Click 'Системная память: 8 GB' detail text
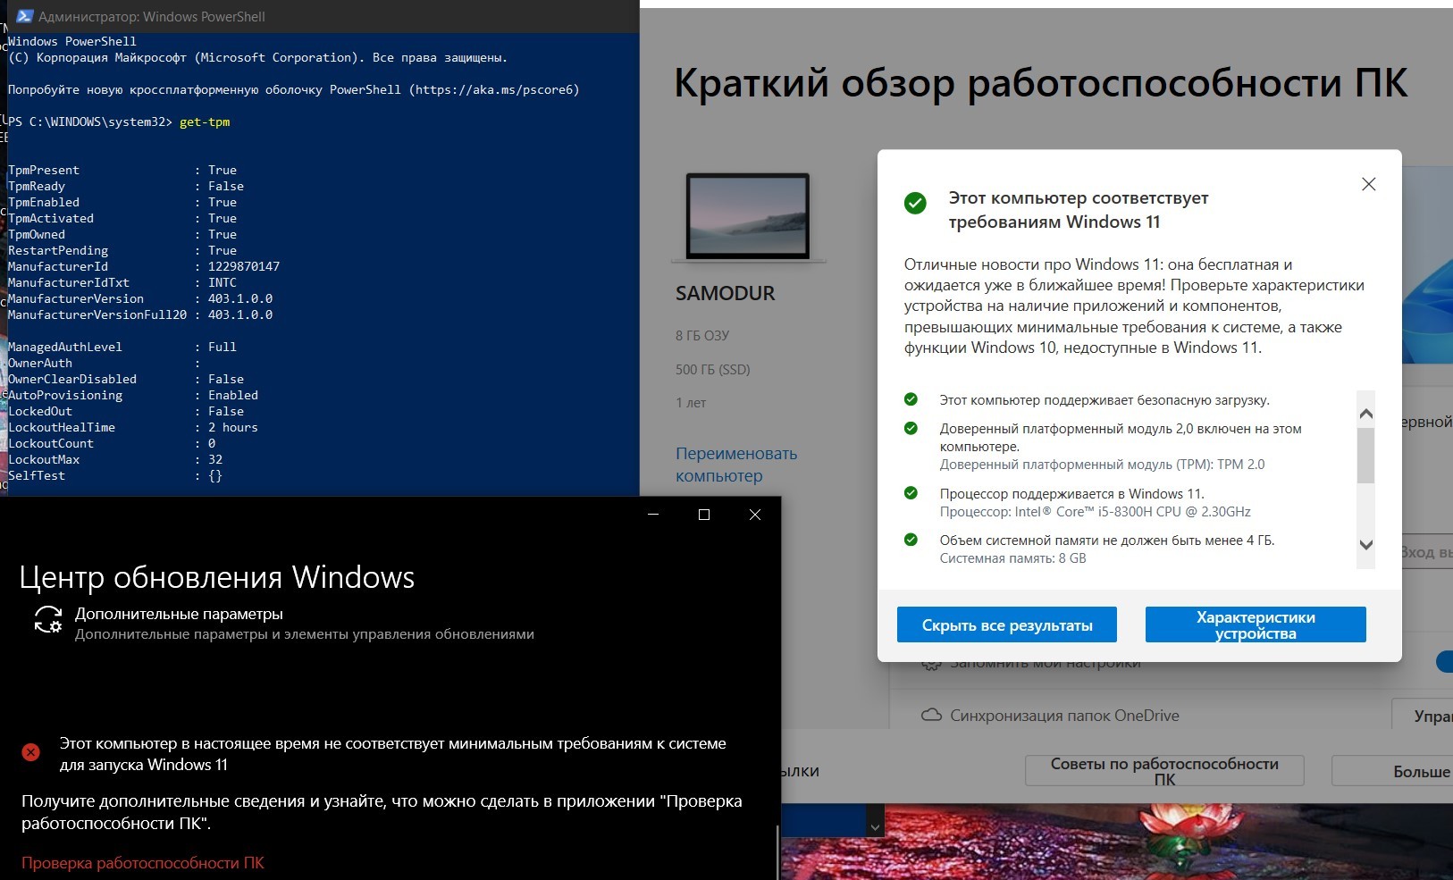 (x=1013, y=558)
